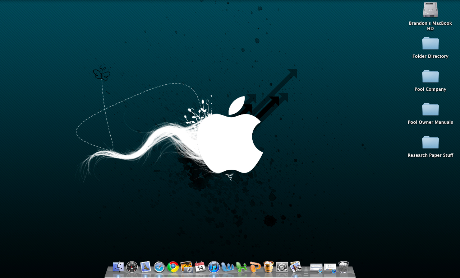Open the Mail app in Dock
The height and width of the screenshot is (278, 460).
[146, 267]
